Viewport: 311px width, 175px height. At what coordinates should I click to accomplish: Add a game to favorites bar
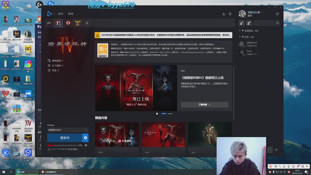87,23
